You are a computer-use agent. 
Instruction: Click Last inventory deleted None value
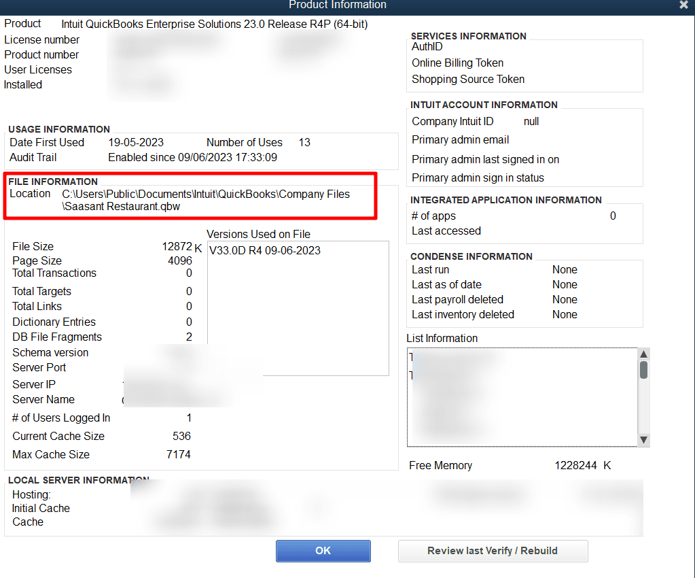565,315
